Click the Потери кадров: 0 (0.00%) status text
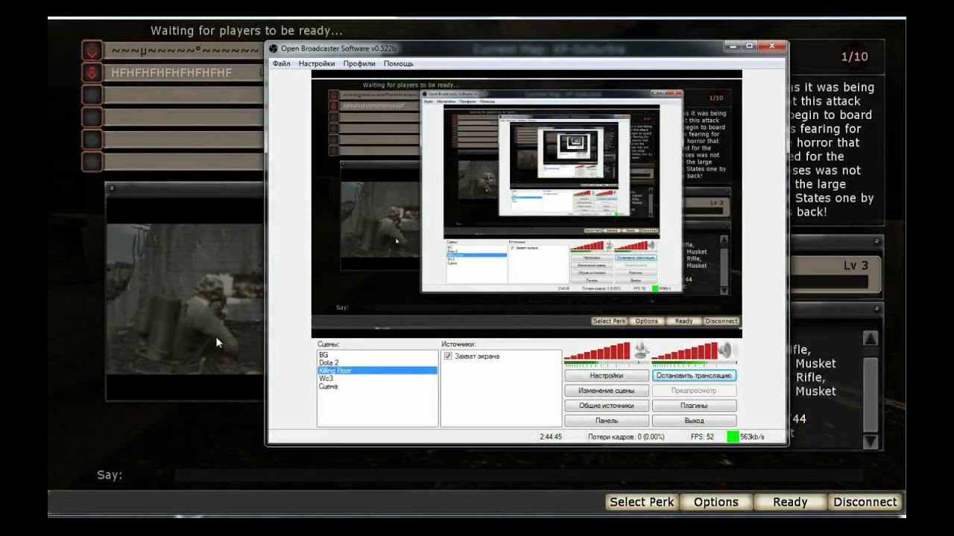954x536 pixels. (x=626, y=437)
